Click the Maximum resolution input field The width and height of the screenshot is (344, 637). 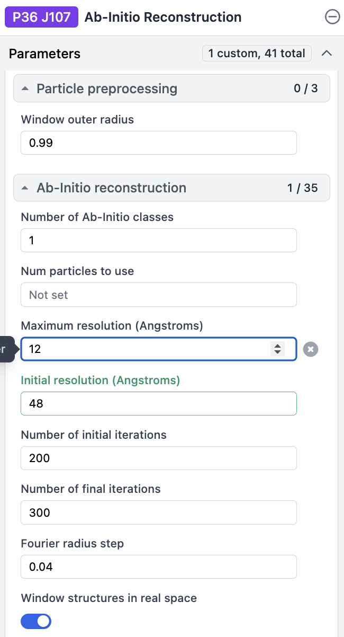pos(159,349)
